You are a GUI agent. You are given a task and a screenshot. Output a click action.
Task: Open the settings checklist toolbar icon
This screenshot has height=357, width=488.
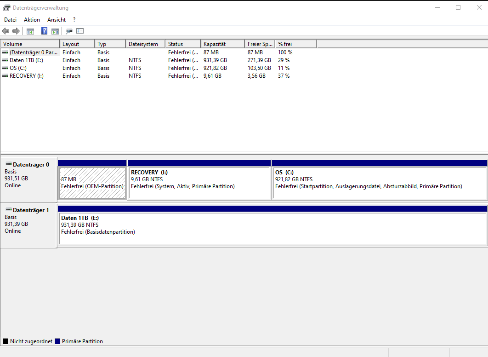pos(80,31)
